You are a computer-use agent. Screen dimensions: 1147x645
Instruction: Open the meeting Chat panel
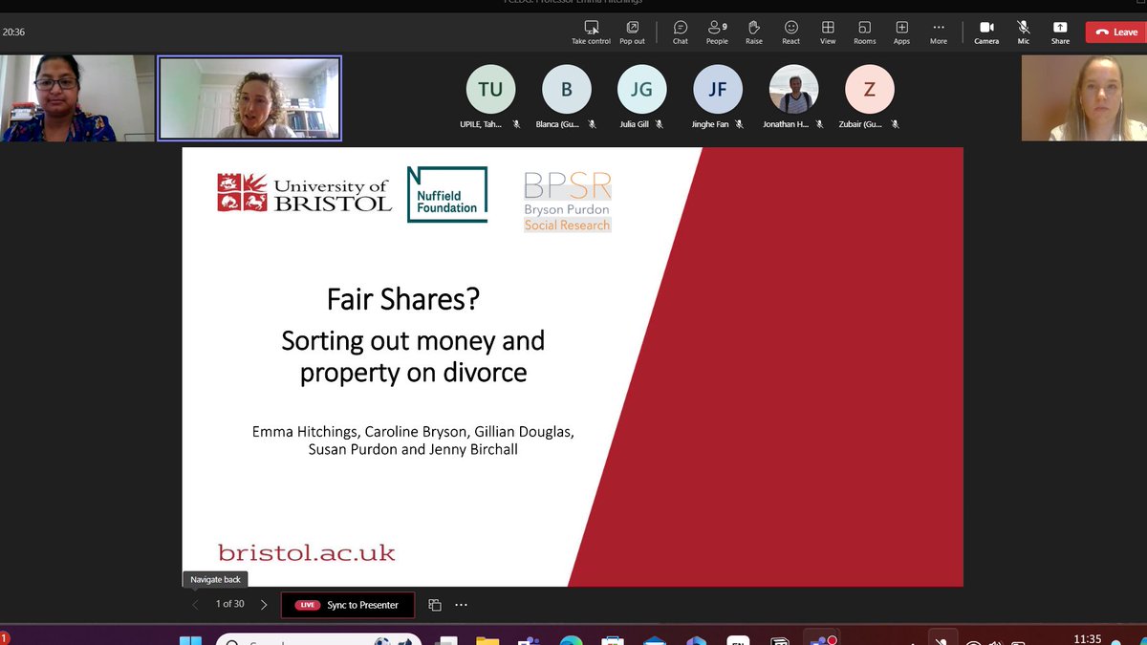pos(680,32)
